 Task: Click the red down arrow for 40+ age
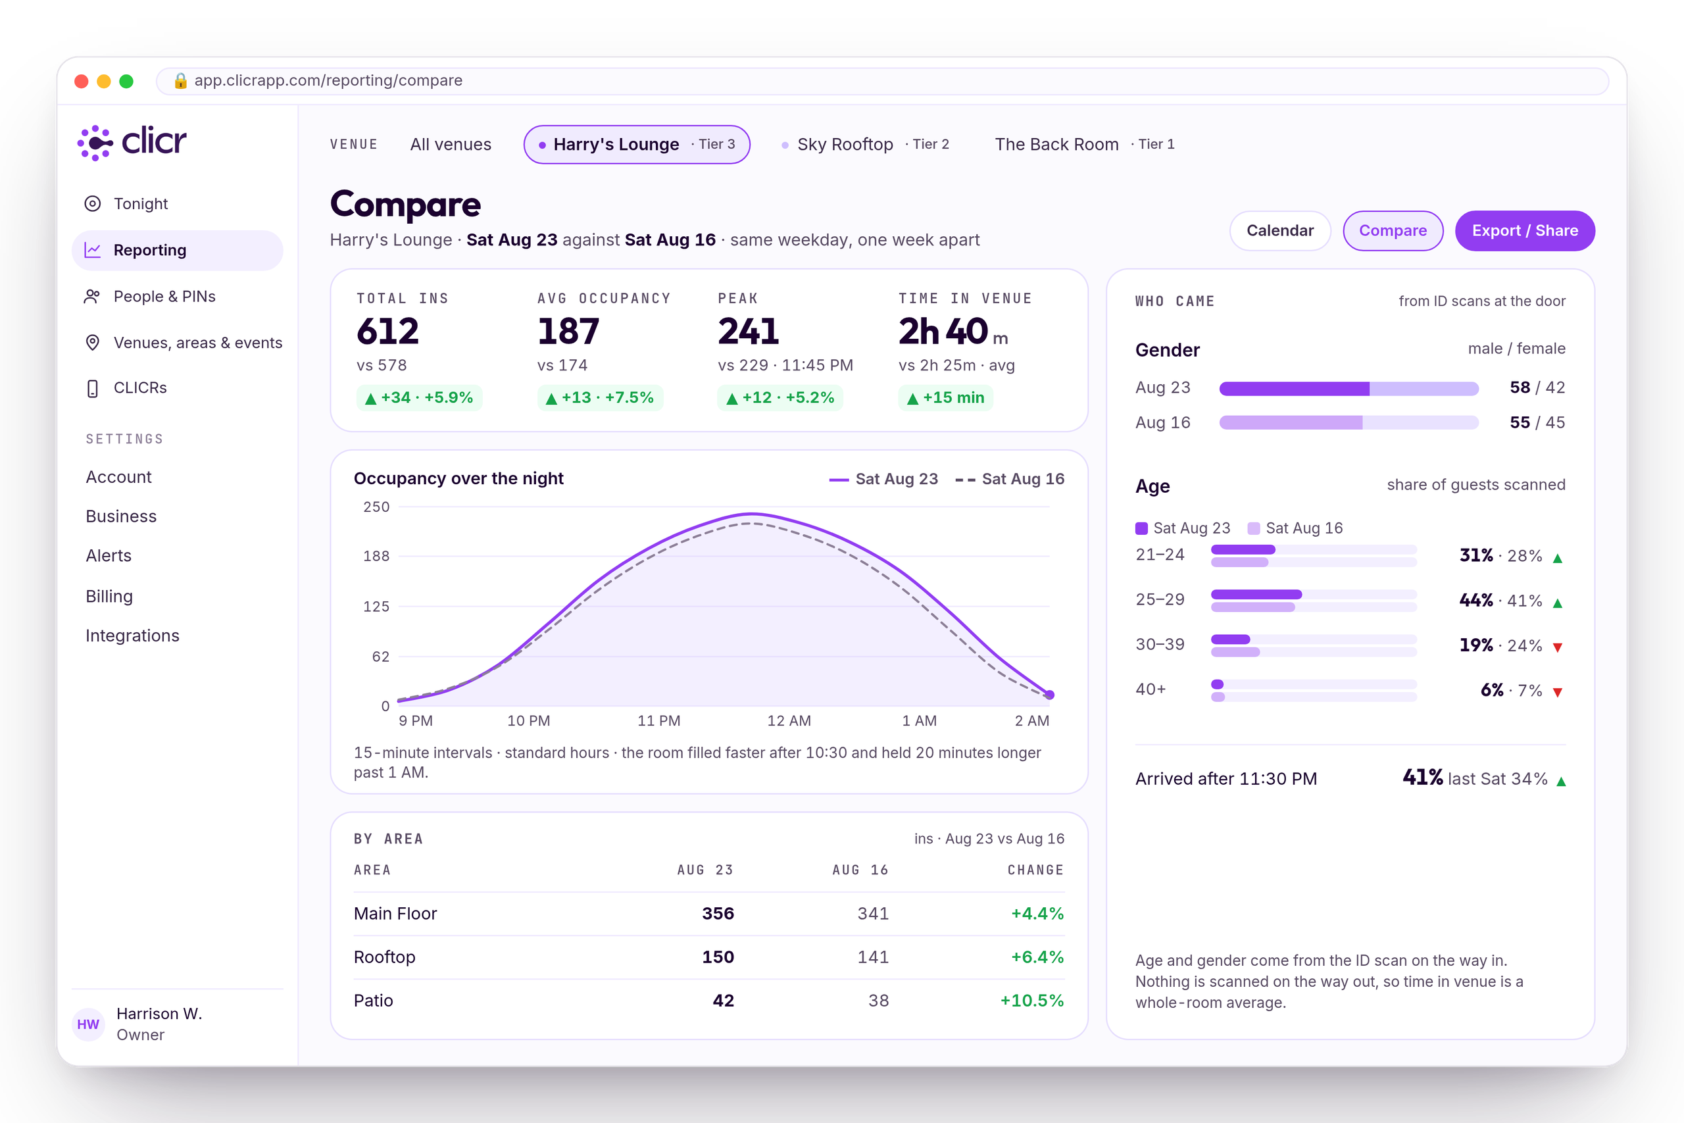click(1557, 693)
